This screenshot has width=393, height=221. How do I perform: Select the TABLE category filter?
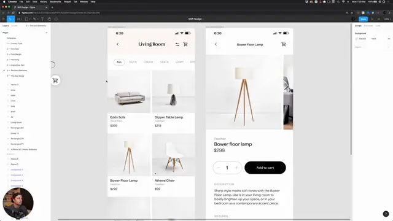coord(164,62)
